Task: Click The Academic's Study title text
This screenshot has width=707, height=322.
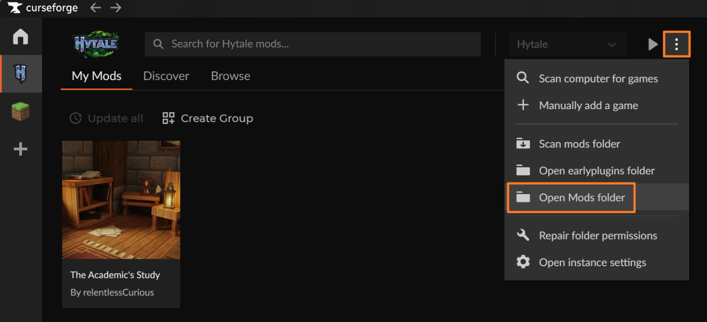Action: coord(115,275)
